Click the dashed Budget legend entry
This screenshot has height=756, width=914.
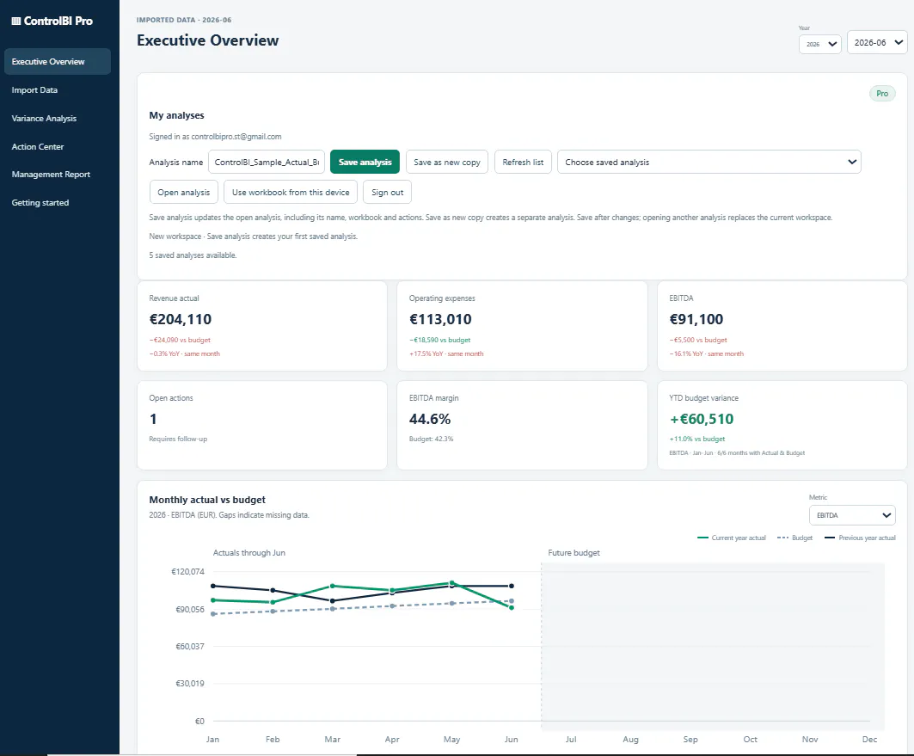click(794, 538)
